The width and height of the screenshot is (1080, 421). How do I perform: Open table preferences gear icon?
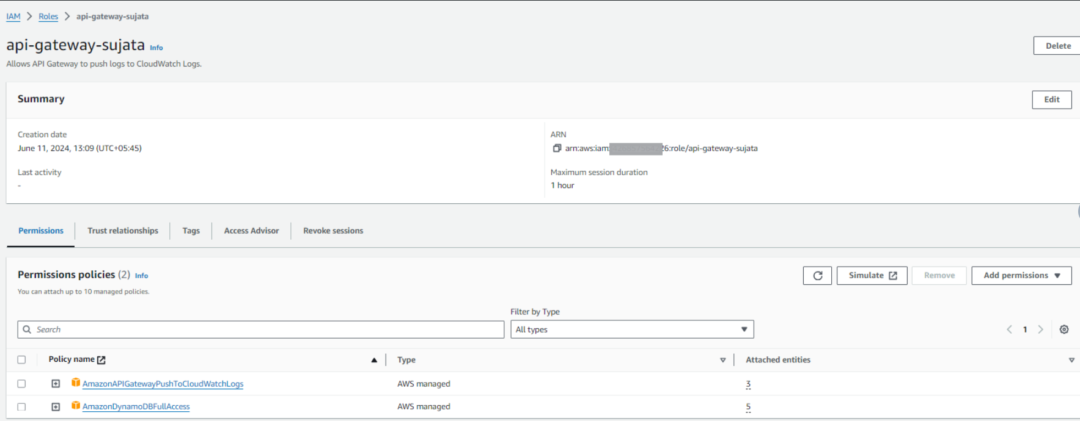pos(1064,329)
